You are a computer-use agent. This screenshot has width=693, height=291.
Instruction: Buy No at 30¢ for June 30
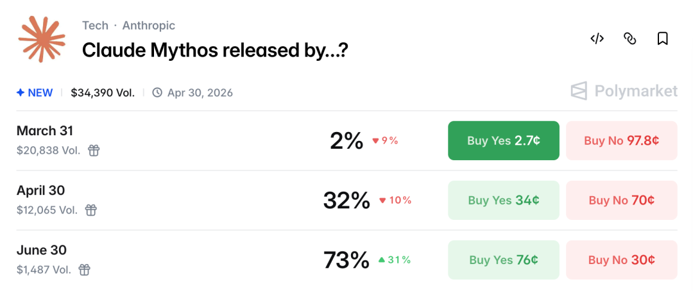[621, 260]
